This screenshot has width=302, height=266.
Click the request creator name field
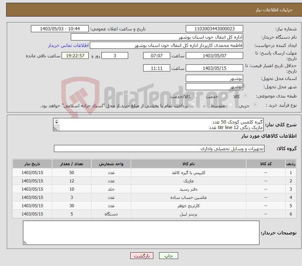[x=166, y=45]
